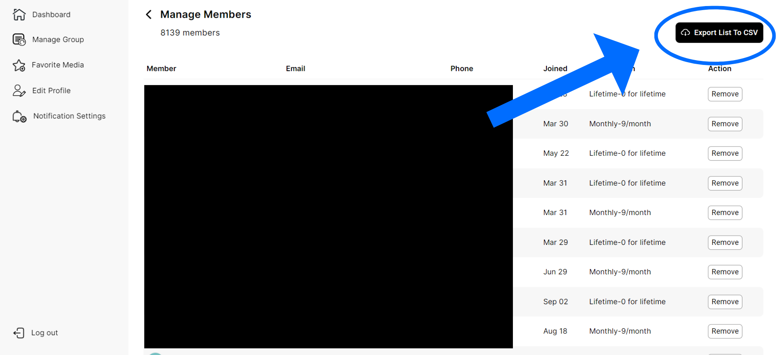
Task: Go to Notification Settings
Action: 69,116
